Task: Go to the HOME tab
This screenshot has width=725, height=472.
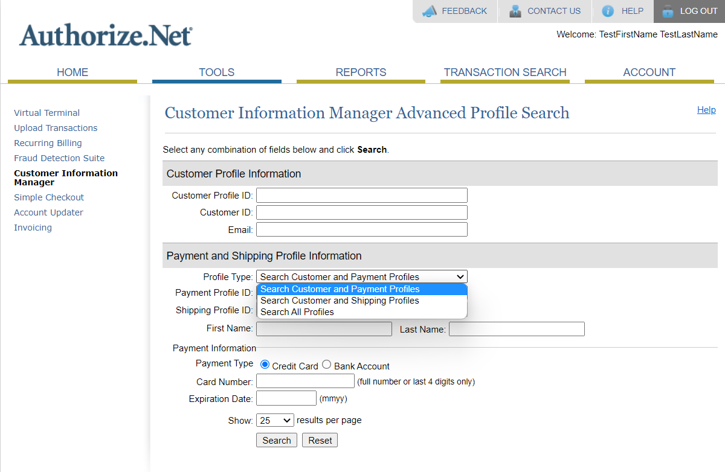Action: (x=72, y=72)
